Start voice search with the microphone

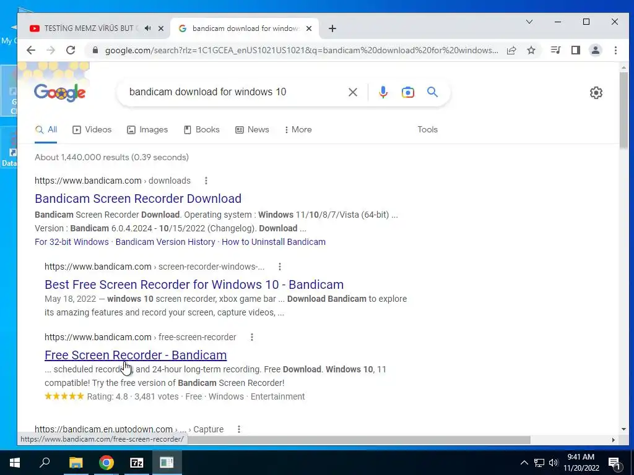tap(383, 92)
